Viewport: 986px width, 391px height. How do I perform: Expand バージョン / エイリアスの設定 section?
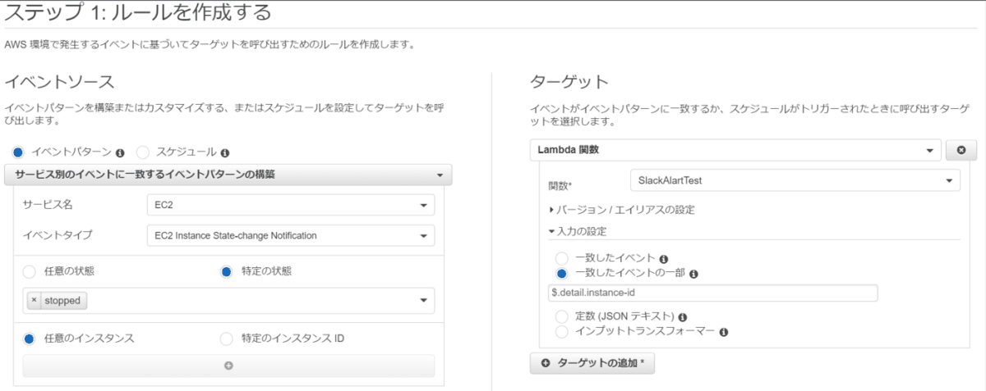pyautogui.click(x=622, y=210)
